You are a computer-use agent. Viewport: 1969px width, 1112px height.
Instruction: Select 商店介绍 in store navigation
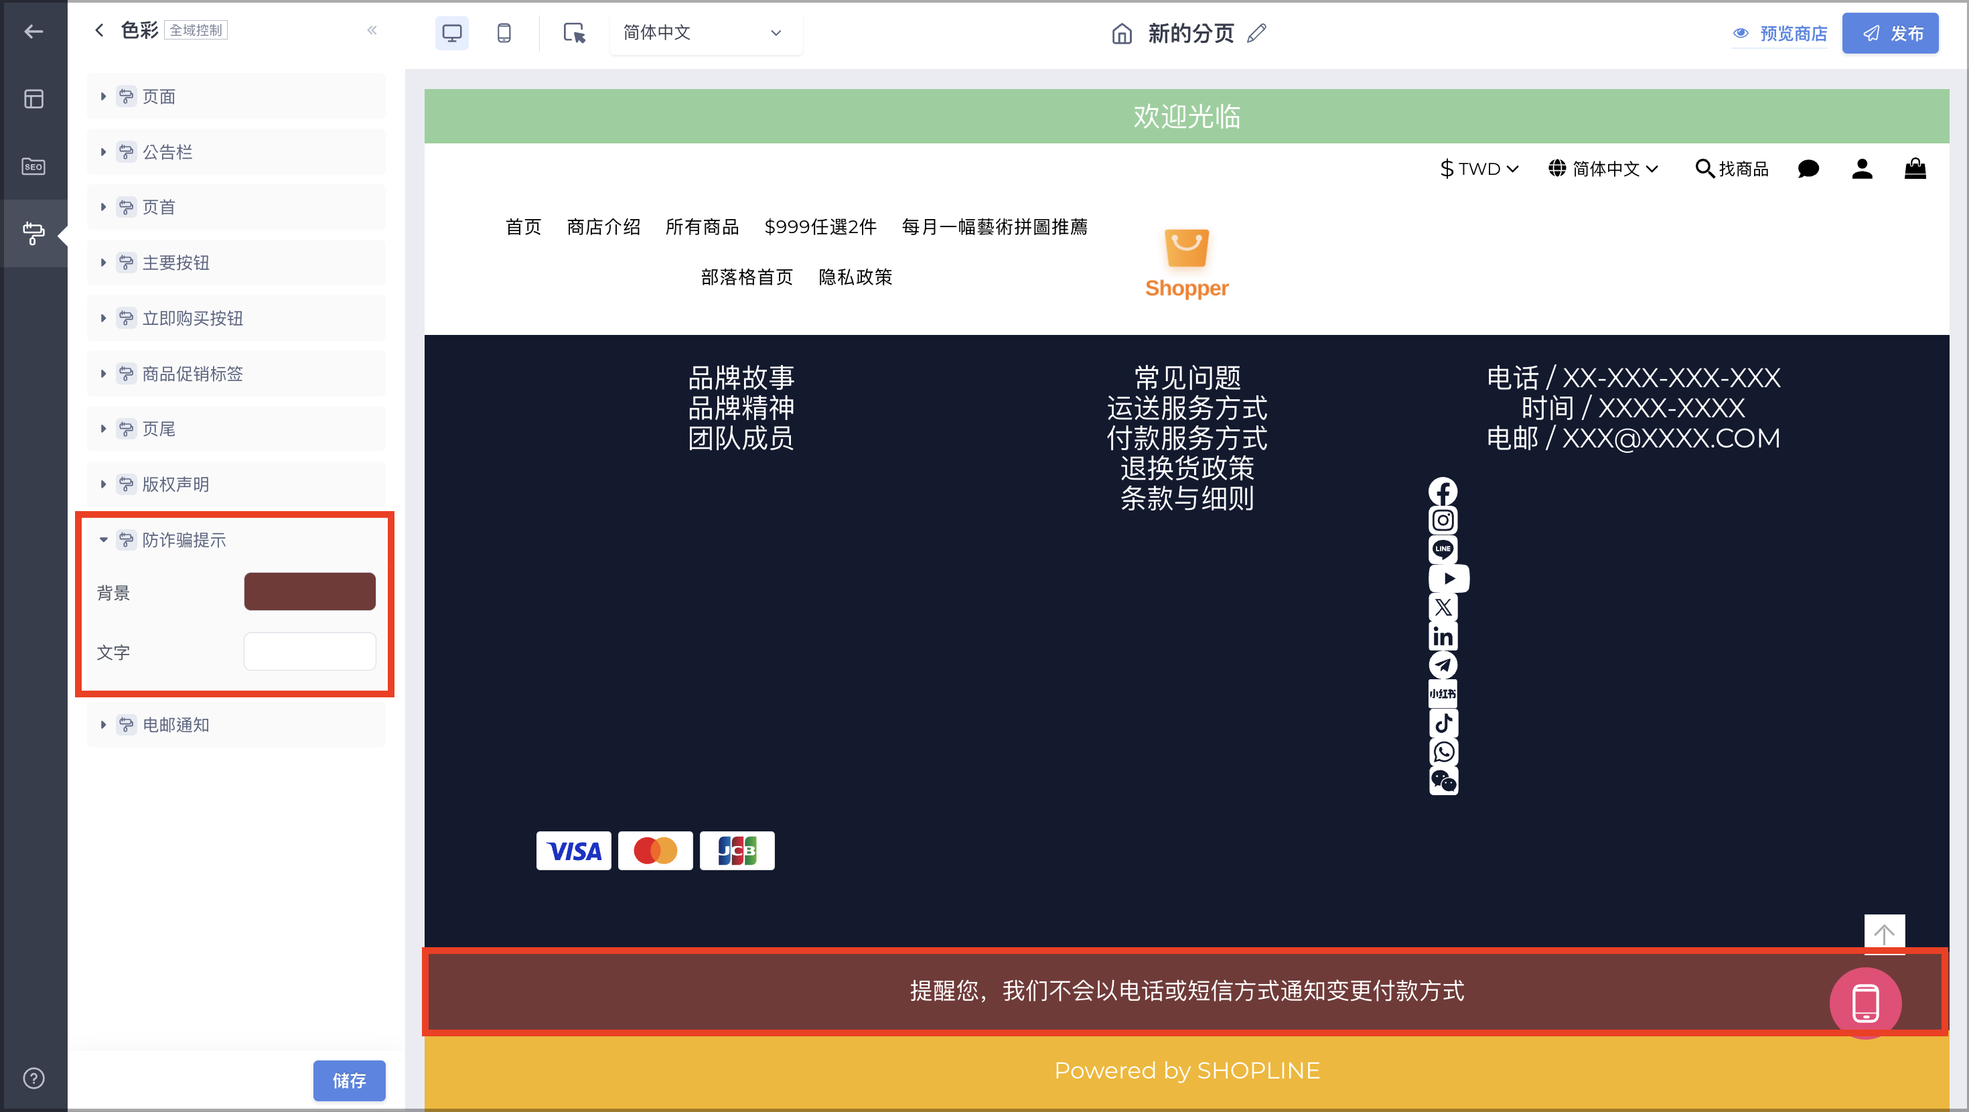(603, 226)
